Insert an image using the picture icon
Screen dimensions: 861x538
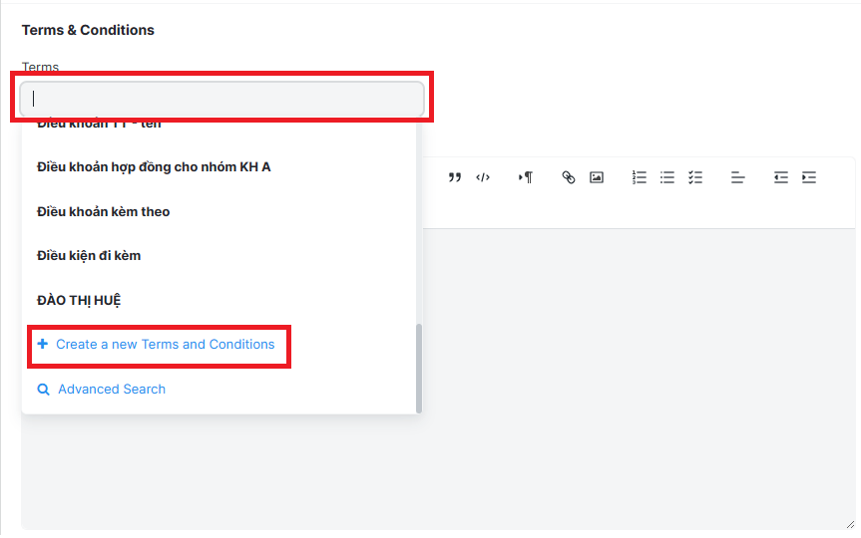pyautogui.click(x=597, y=177)
